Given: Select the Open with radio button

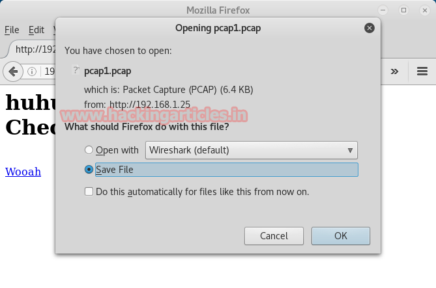Looking at the screenshot, I should [x=89, y=150].
